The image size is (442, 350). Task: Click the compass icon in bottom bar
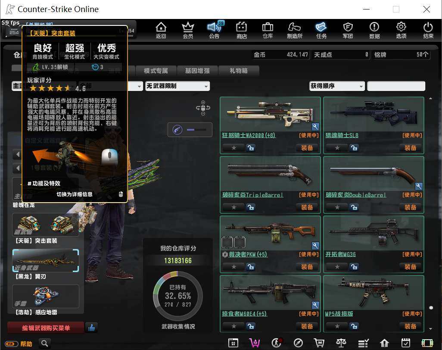(298, 343)
